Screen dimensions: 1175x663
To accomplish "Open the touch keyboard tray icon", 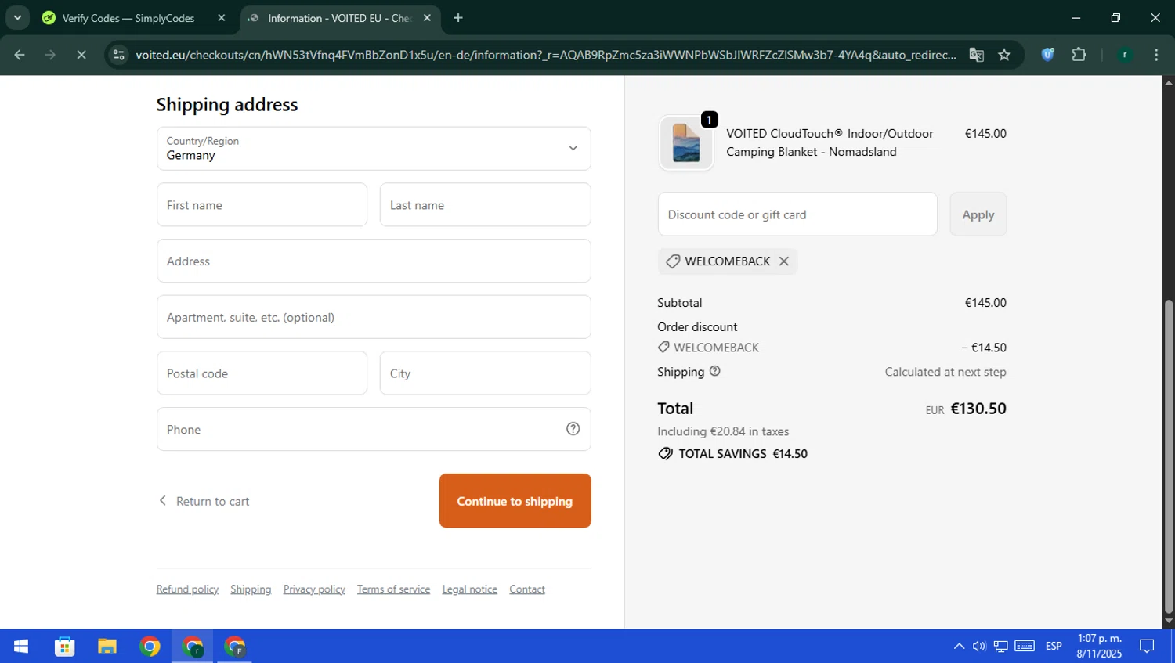I will (1025, 647).
